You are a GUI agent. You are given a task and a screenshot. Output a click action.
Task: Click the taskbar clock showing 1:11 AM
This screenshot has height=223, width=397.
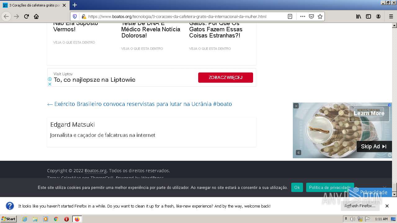[x=381, y=219]
